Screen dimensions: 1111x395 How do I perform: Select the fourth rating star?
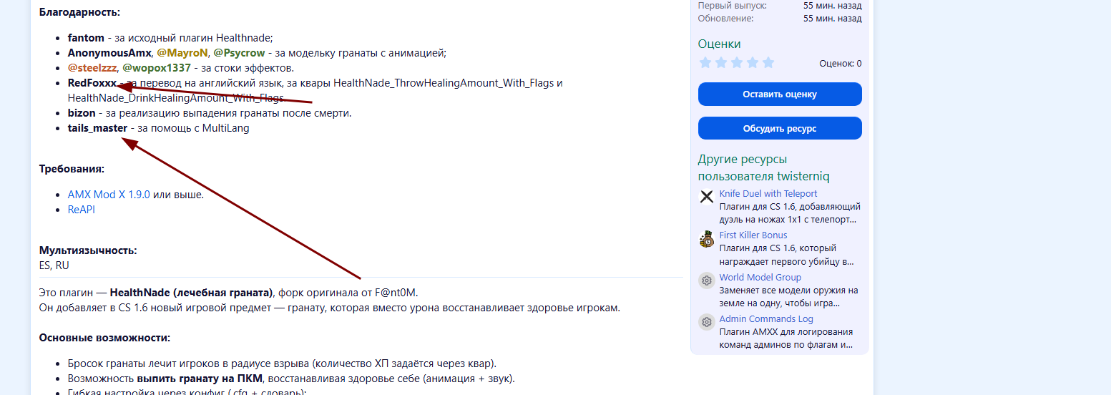pos(753,63)
